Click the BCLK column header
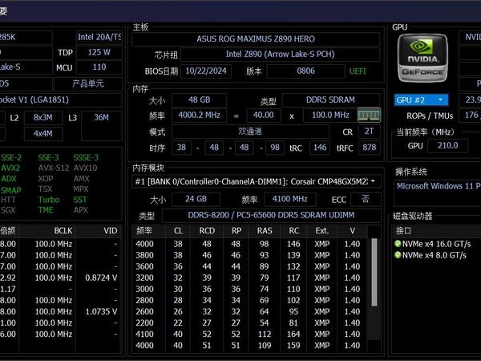481x361 pixels. click(x=47, y=231)
